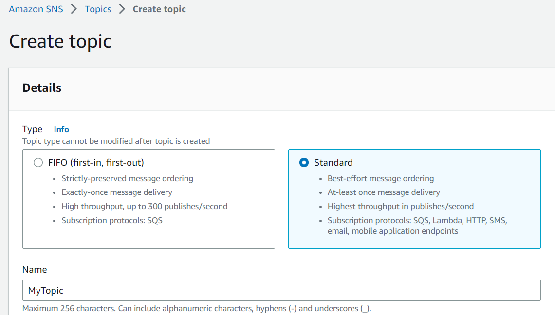Viewport: 555px width, 315px height.
Task: Click 'Highest throughput in publishes/second' bullet
Action: point(401,206)
